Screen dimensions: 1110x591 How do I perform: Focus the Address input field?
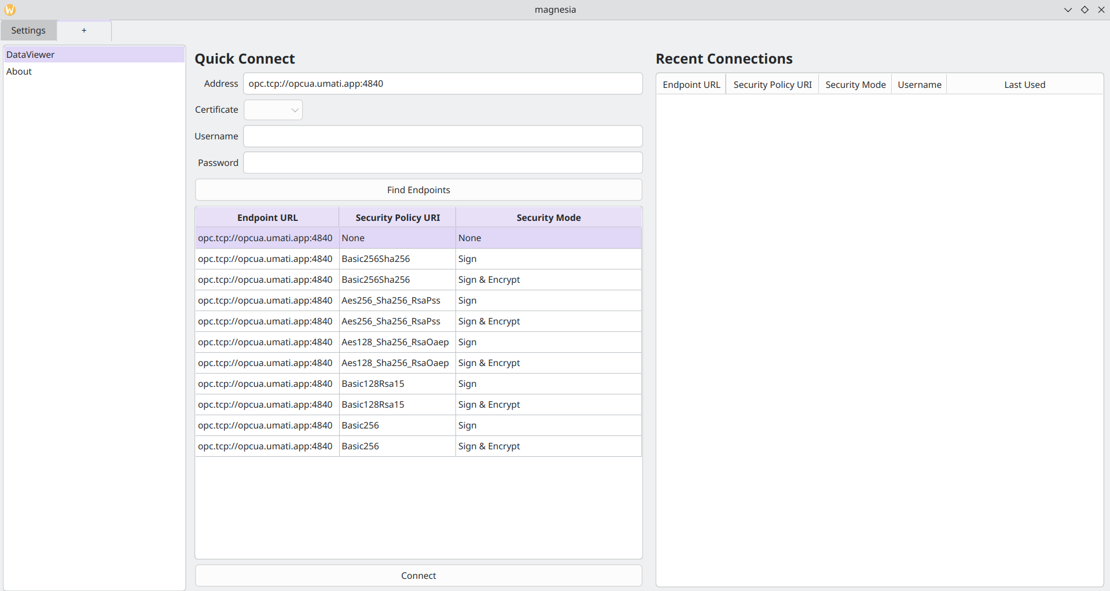tap(442, 83)
